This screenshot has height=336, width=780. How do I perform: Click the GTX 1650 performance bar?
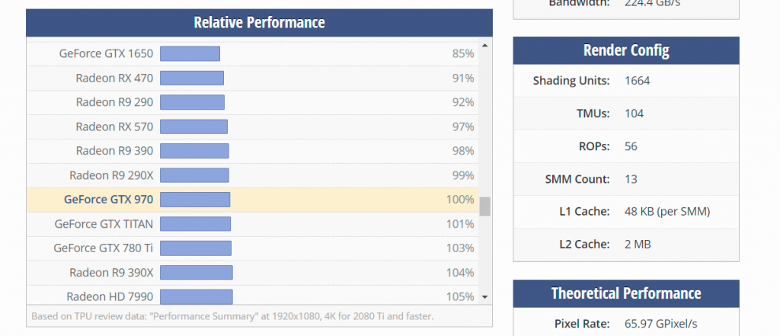pyautogui.click(x=190, y=53)
